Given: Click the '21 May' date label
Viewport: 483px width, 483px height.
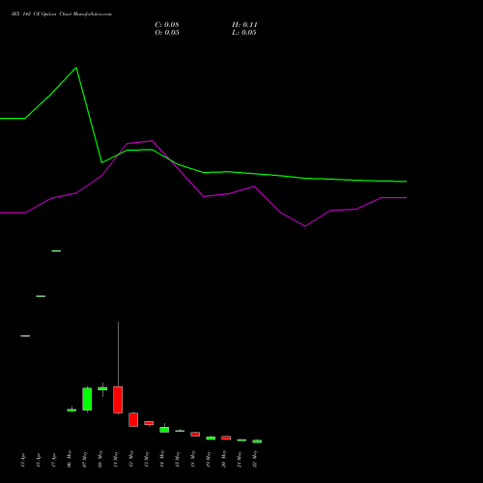Looking at the screenshot, I should click(x=240, y=459).
